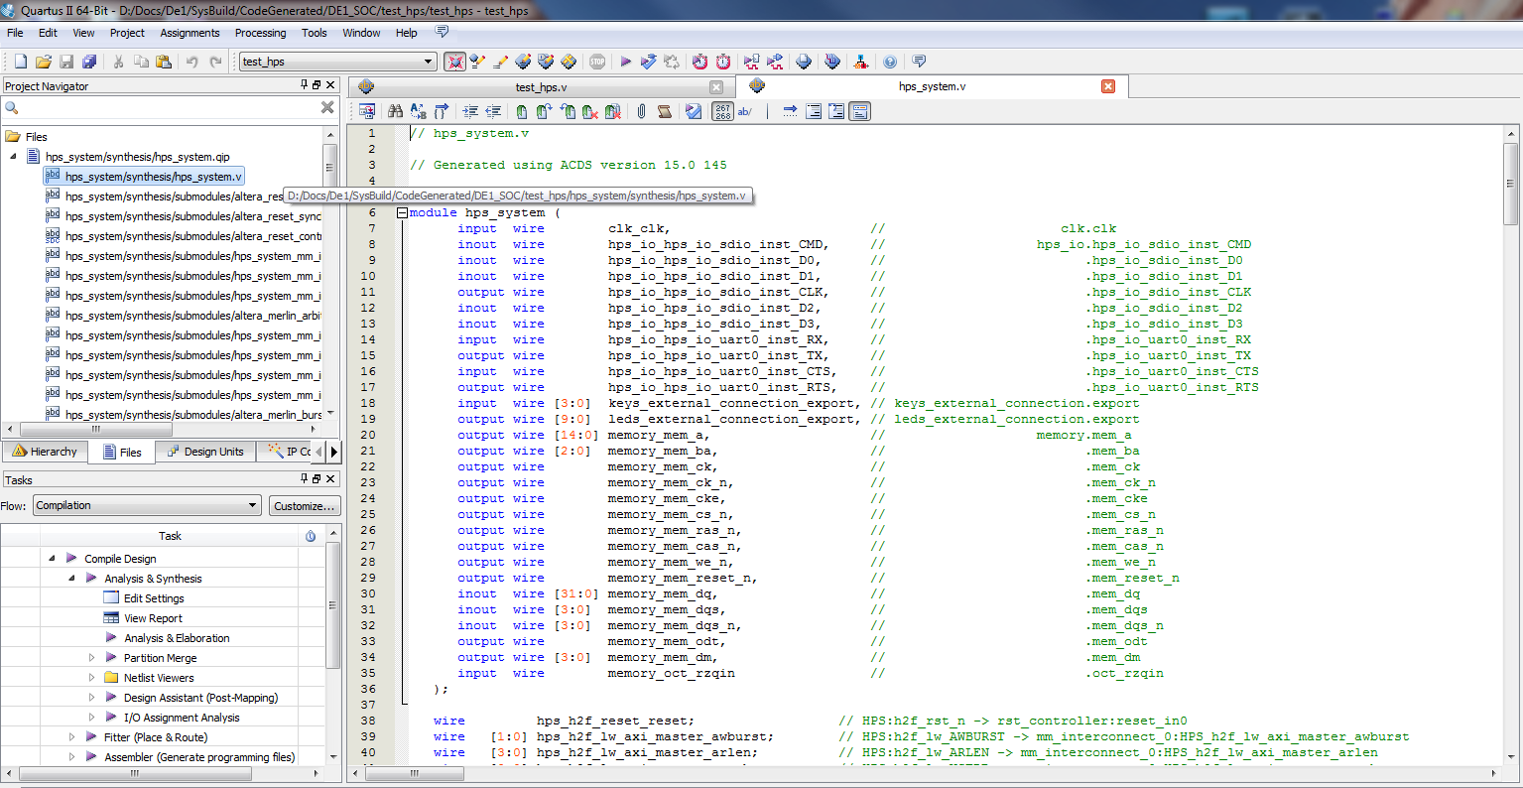Screen dimensions: 1523x788
Task: Undo the last edit via toolbar
Action: [x=192, y=62]
